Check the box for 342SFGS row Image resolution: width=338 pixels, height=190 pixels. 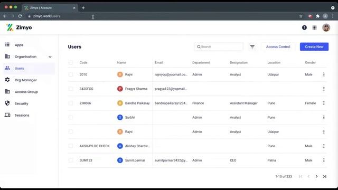(x=71, y=89)
